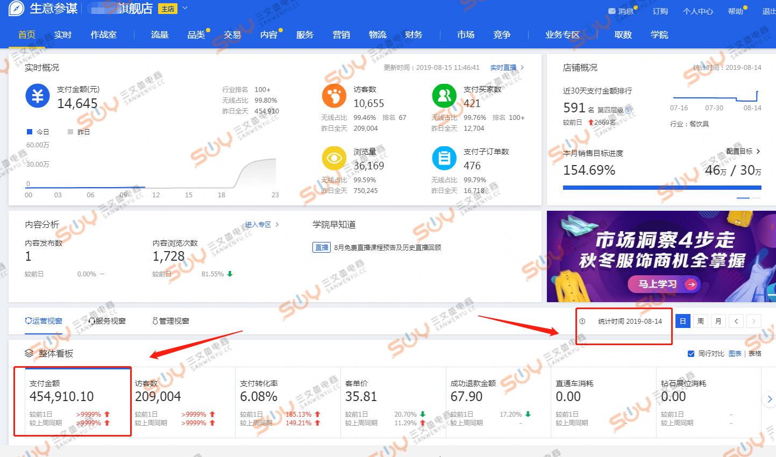This screenshot has width=776, height=457.
Task: Click 马上学习 button on banner
Action: click(664, 284)
